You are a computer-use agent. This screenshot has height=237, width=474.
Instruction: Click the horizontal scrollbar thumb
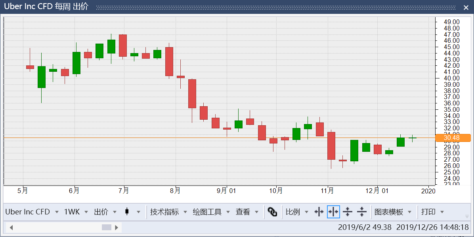(106, 227)
